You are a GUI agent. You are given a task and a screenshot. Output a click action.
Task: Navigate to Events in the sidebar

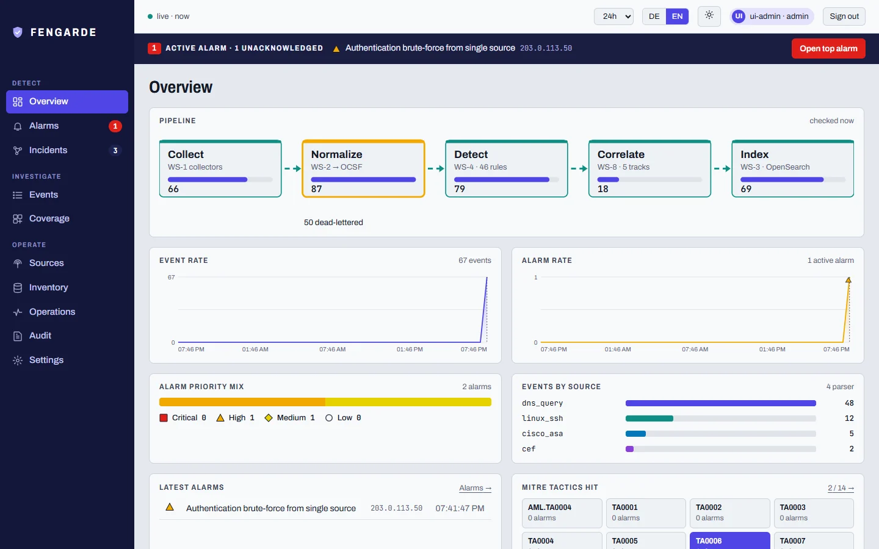point(67,195)
